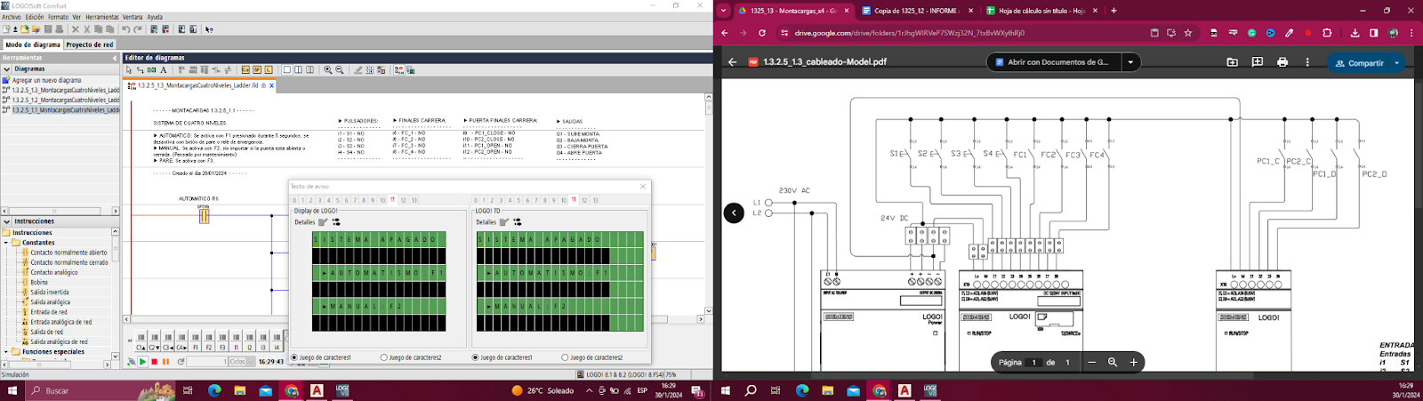Viewport: 1423px width, 401px height.
Task: Select the text tool 'A' in diagram editor
Action: (x=164, y=69)
